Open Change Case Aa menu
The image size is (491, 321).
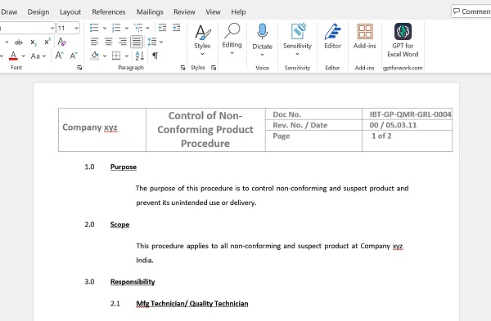click(x=38, y=56)
